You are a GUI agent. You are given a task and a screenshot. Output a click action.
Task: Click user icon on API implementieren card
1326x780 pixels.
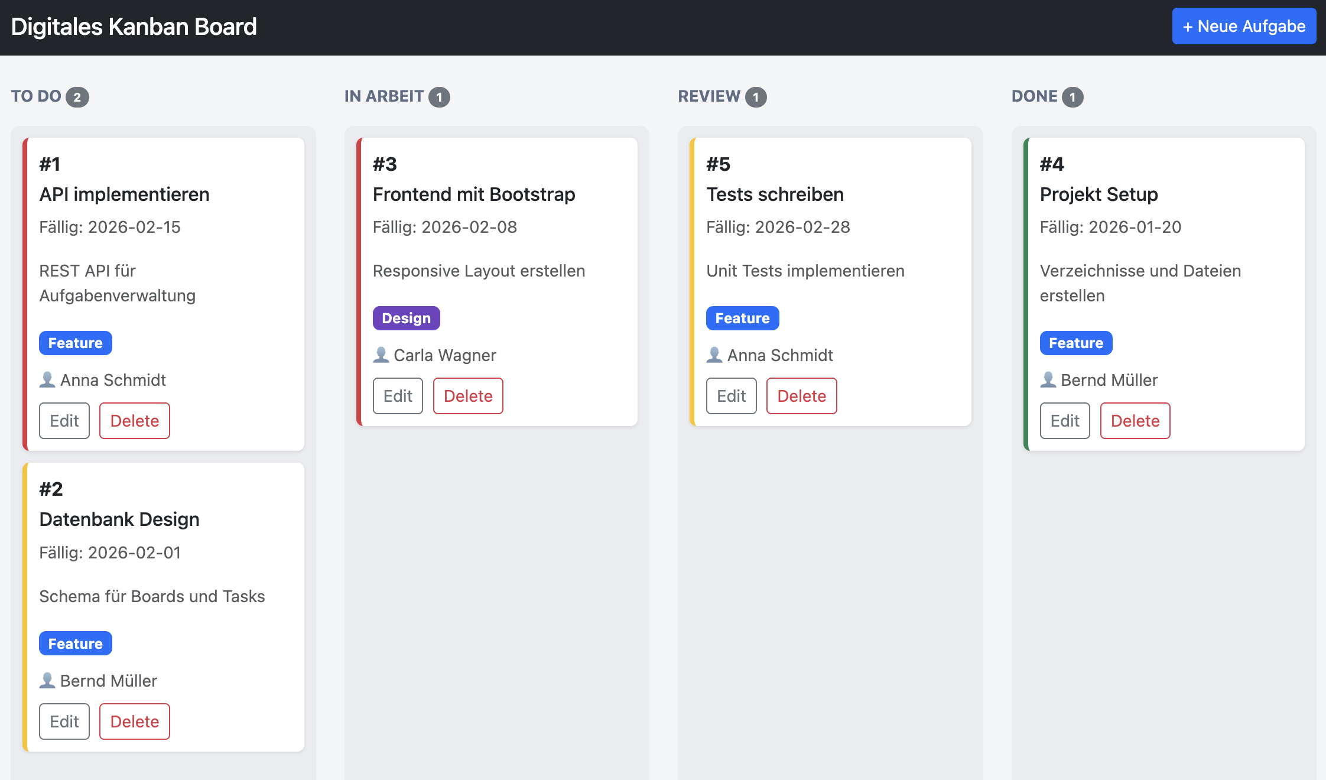(x=47, y=380)
